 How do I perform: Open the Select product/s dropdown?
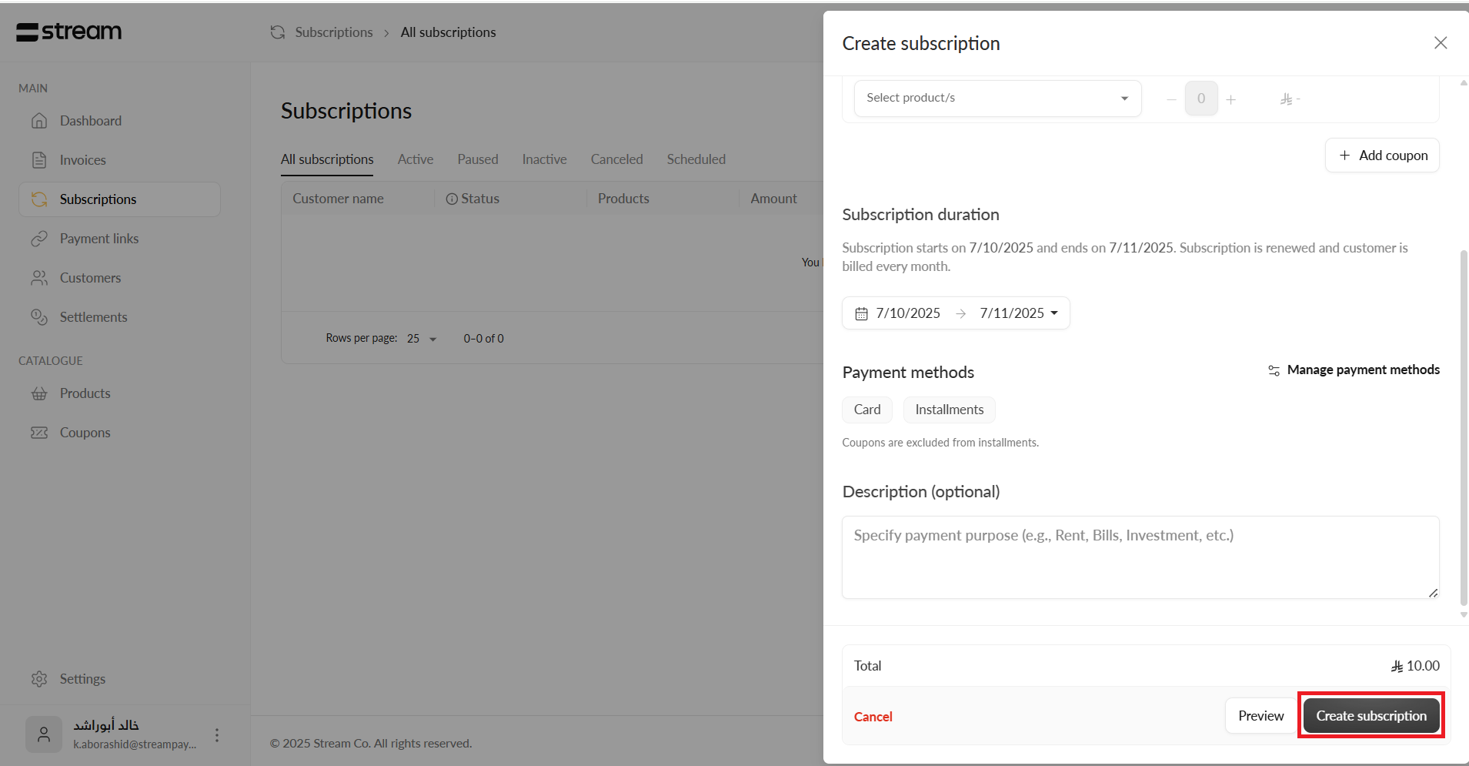point(997,99)
